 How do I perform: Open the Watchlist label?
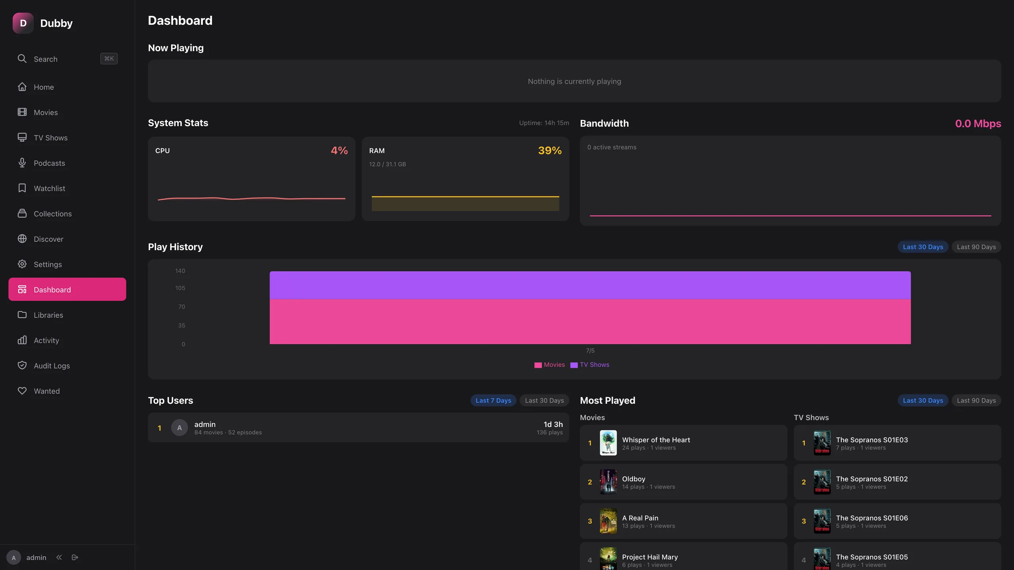(x=50, y=188)
